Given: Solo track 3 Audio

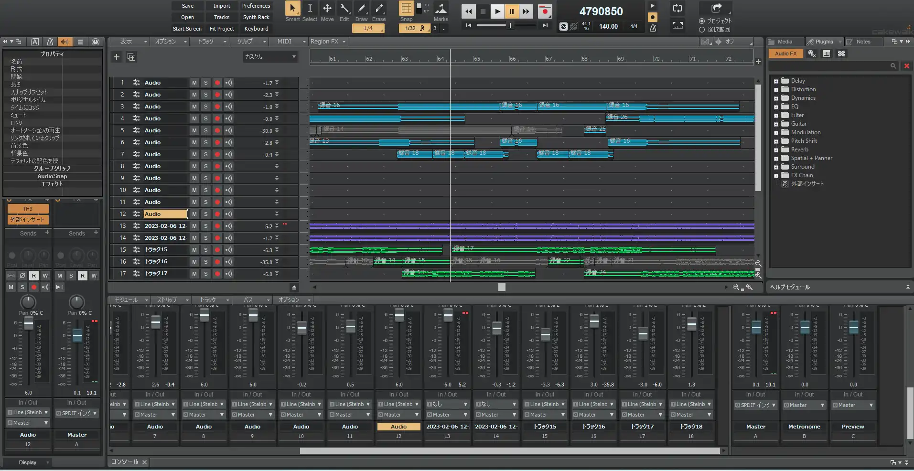Looking at the screenshot, I should [x=205, y=107].
